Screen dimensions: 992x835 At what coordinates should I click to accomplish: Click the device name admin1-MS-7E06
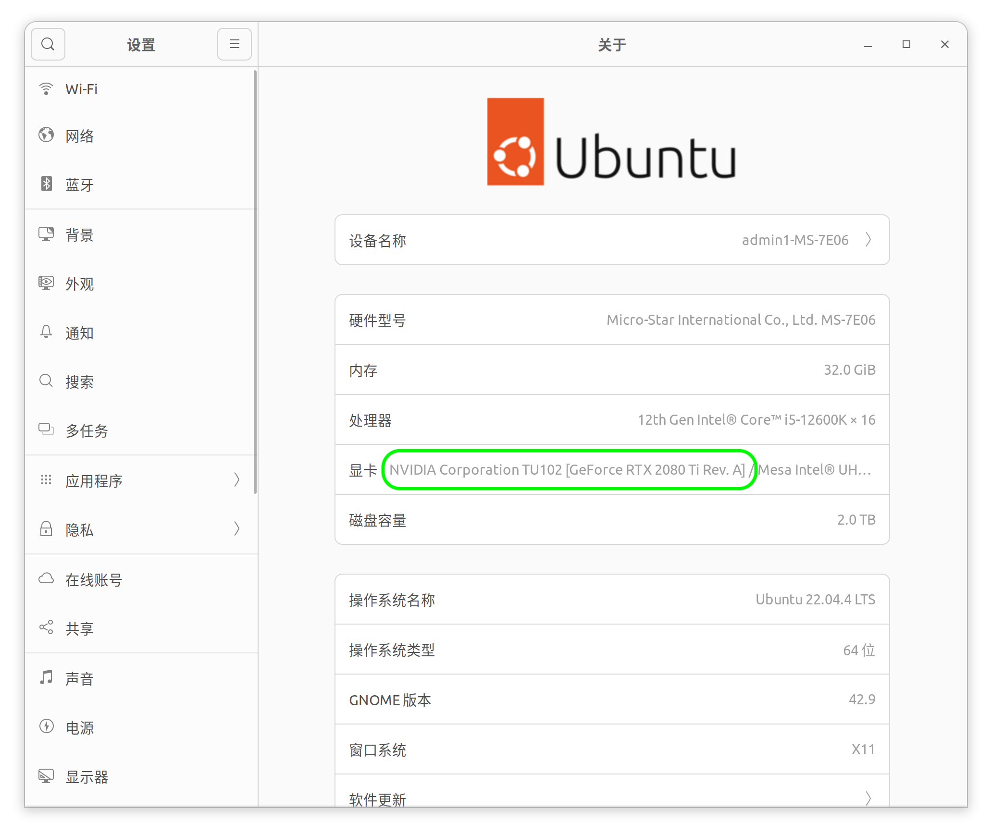(x=795, y=240)
